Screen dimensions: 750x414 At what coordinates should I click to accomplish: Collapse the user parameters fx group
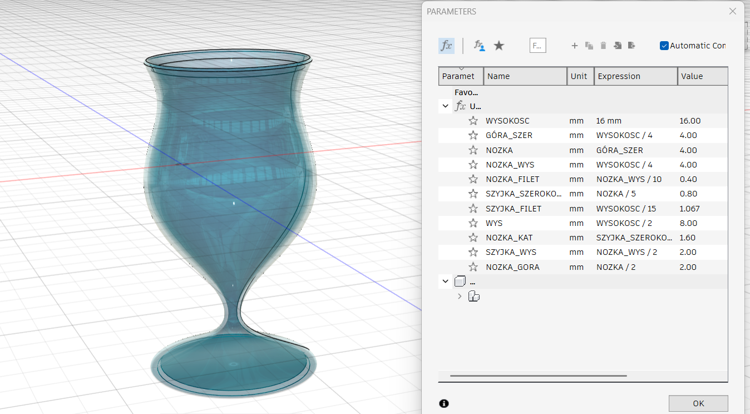pos(445,106)
